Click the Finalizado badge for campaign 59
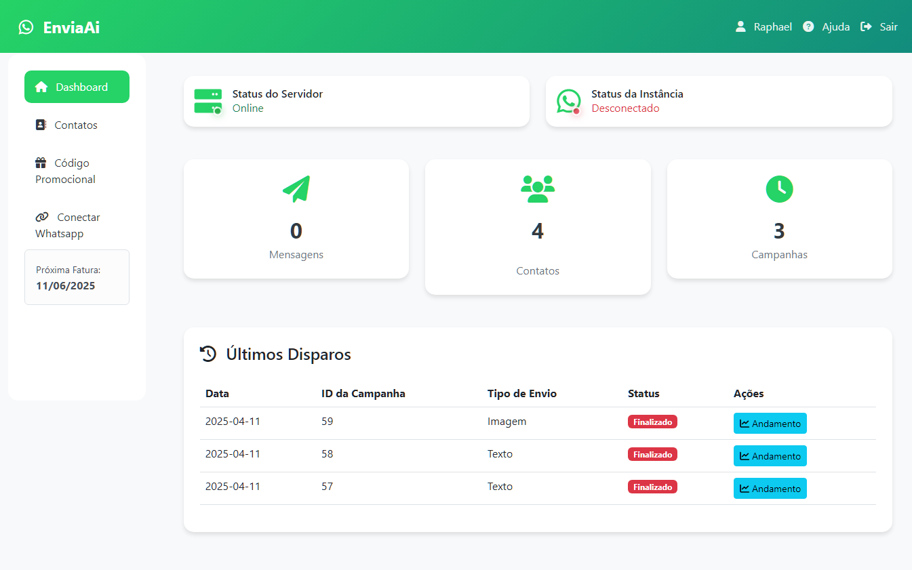Screen dimensions: 912x570 click(652, 422)
